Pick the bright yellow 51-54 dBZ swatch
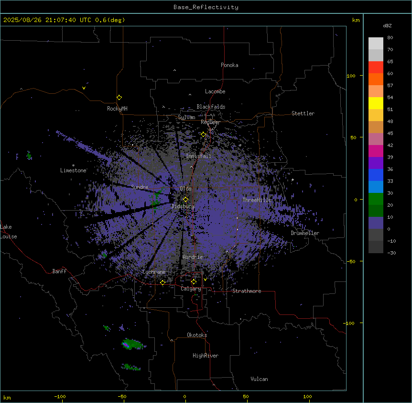The height and width of the screenshot is (403, 412). pyautogui.click(x=376, y=103)
